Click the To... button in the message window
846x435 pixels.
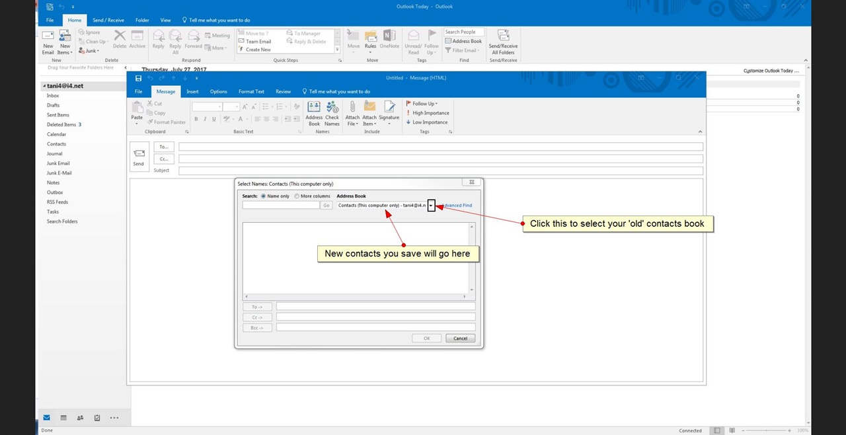click(x=164, y=147)
